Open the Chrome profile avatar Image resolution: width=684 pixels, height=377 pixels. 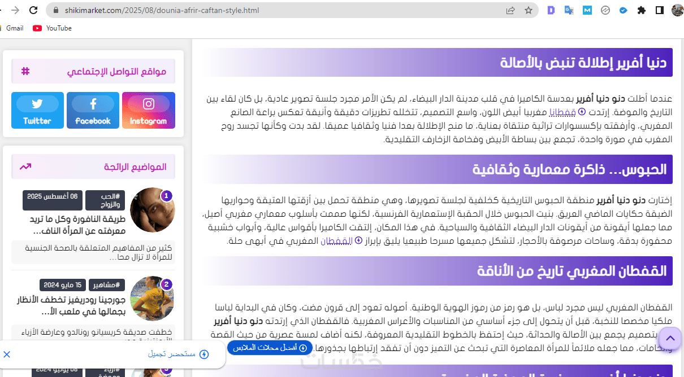(677, 10)
